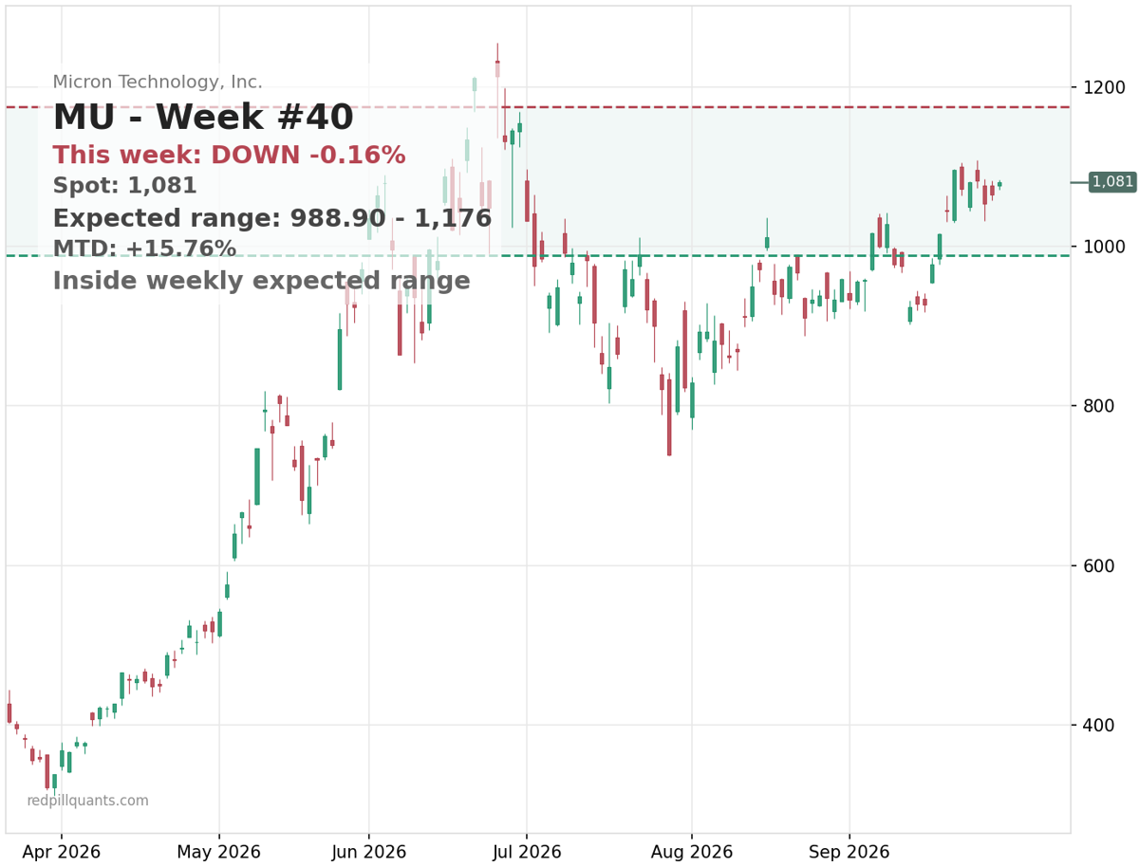Click the 'Micron Technology, Inc.' company name
1139x867 pixels.
point(158,83)
